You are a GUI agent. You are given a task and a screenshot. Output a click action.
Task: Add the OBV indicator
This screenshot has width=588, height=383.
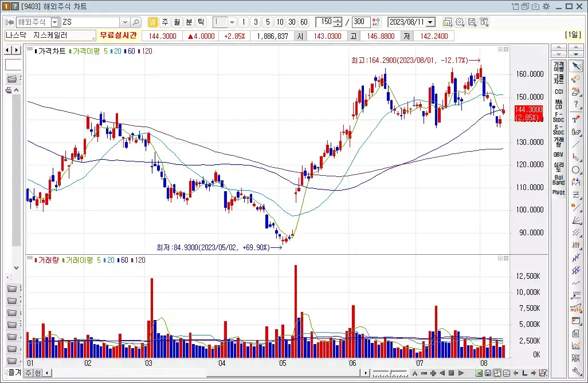pos(558,155)
